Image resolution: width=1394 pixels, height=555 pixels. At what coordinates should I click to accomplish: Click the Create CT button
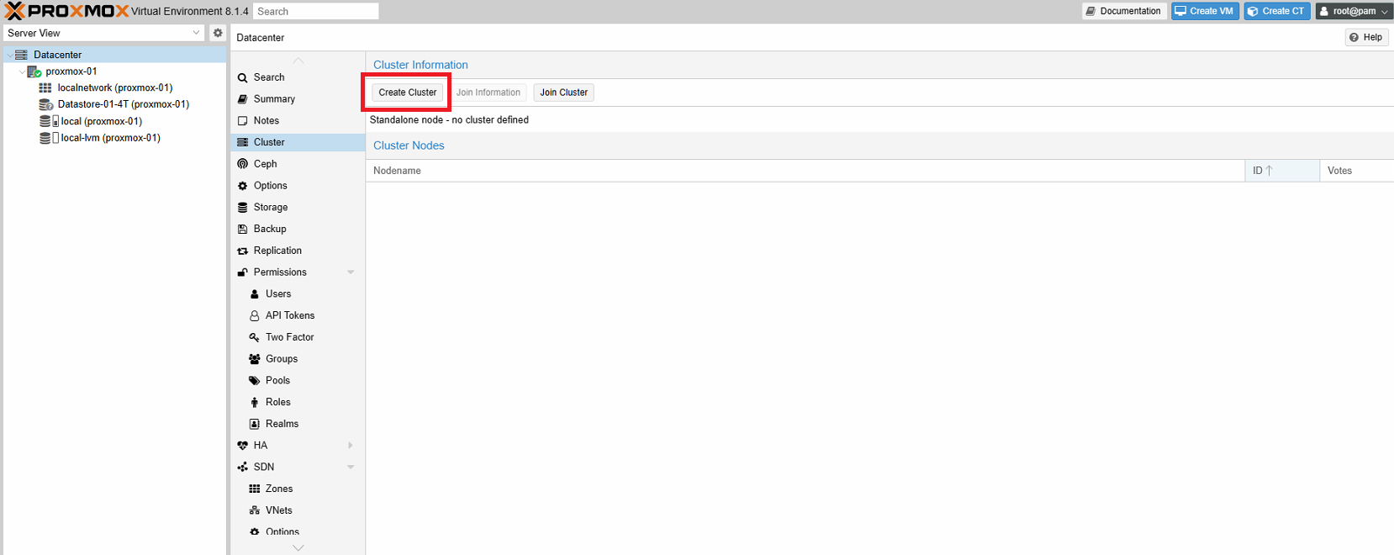1277,11
